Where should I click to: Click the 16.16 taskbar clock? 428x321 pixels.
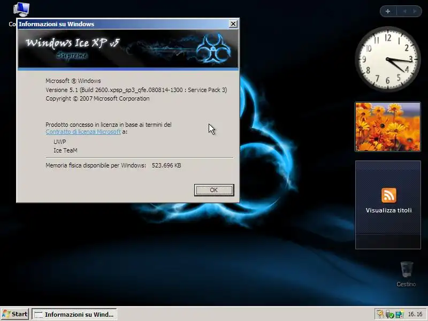[x=415, y=315]
